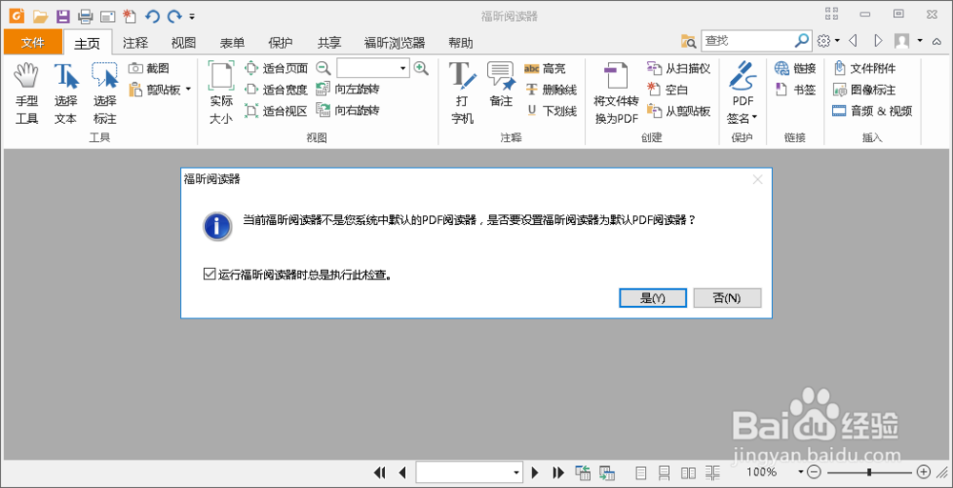
Task: Open page number dropdown in status bar
Action: (517, 472)
